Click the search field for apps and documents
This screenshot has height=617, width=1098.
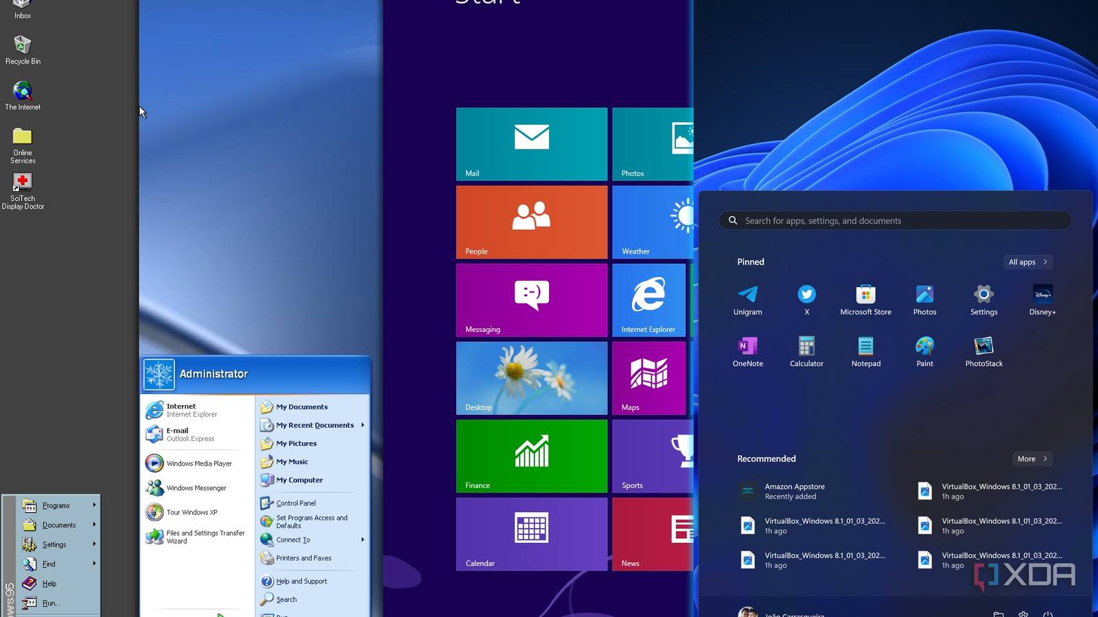coord(892,220)
